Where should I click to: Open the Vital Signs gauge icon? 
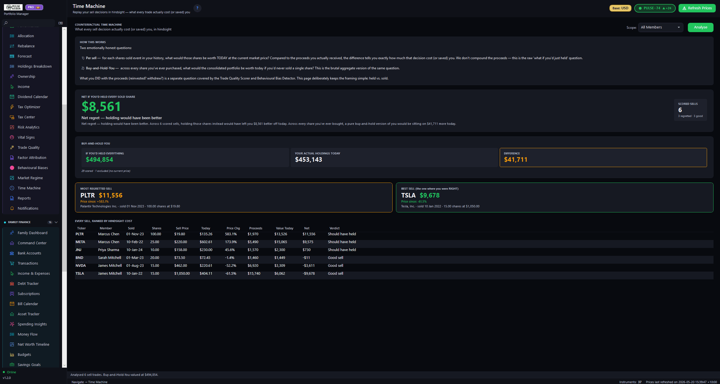(12, 137)
